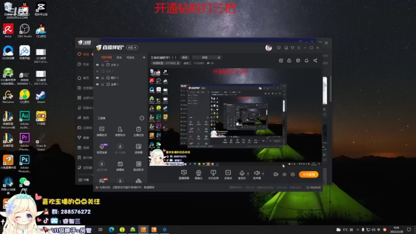Open the 房管助手 tool icon
416x234 pixels.
click(x=120, y=131)
